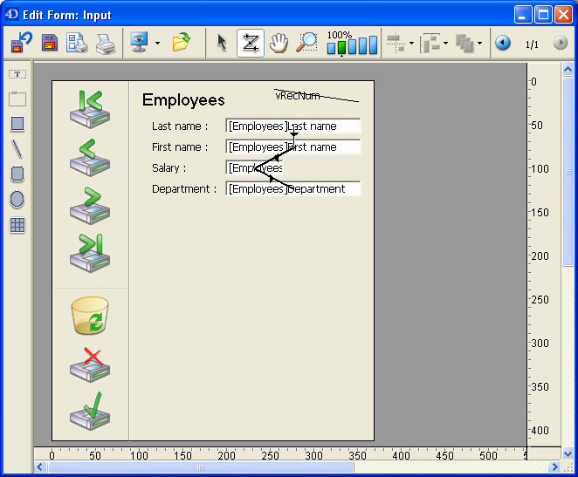Select the grid object tool
Screen dimensions: 578x477
[x=17, y=225]
